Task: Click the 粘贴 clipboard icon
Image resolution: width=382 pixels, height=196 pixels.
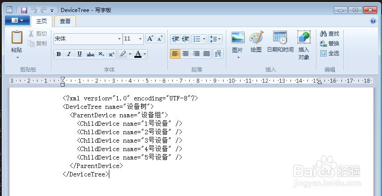Action: tap(17, 37)
